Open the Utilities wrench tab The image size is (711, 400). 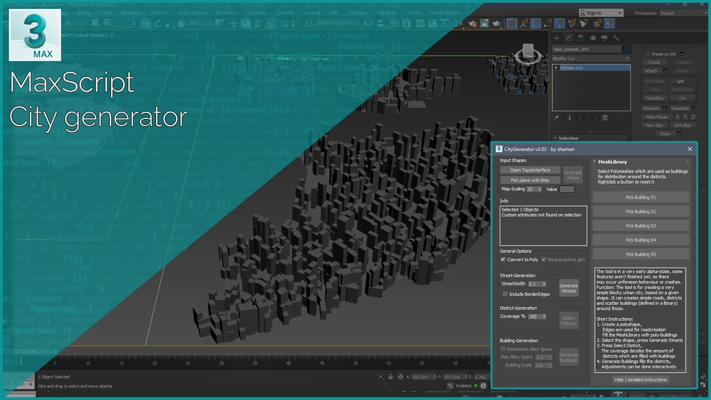[x=616, y=38]
